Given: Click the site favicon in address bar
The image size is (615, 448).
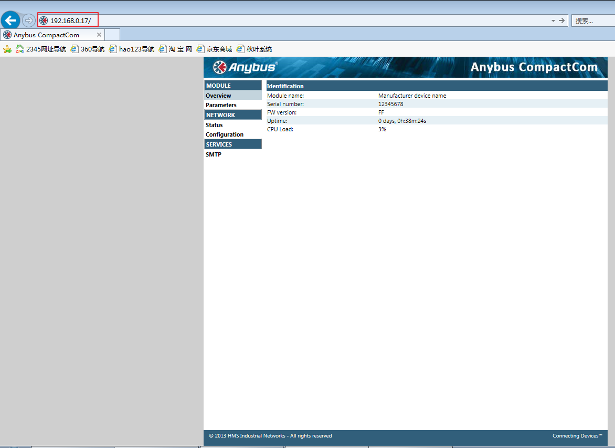Looking at the screenshot, I should (44, 20).
